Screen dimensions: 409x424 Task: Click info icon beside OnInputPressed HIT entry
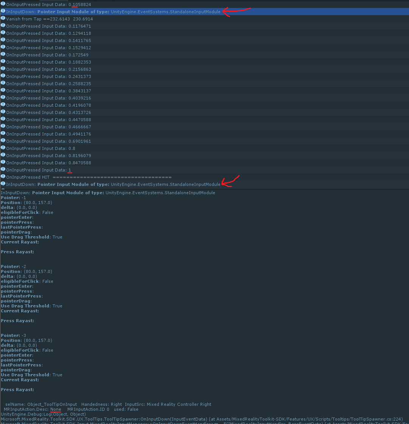(x=3, y=176)
